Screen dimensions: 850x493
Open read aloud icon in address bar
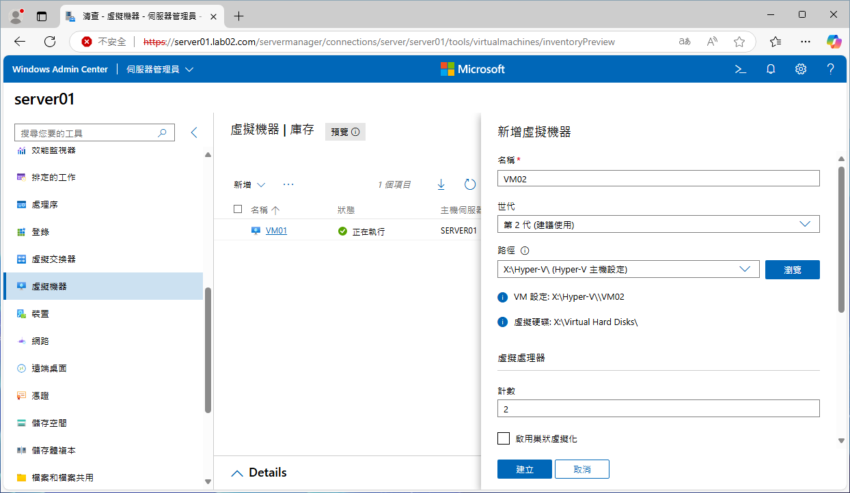point(712,42)
